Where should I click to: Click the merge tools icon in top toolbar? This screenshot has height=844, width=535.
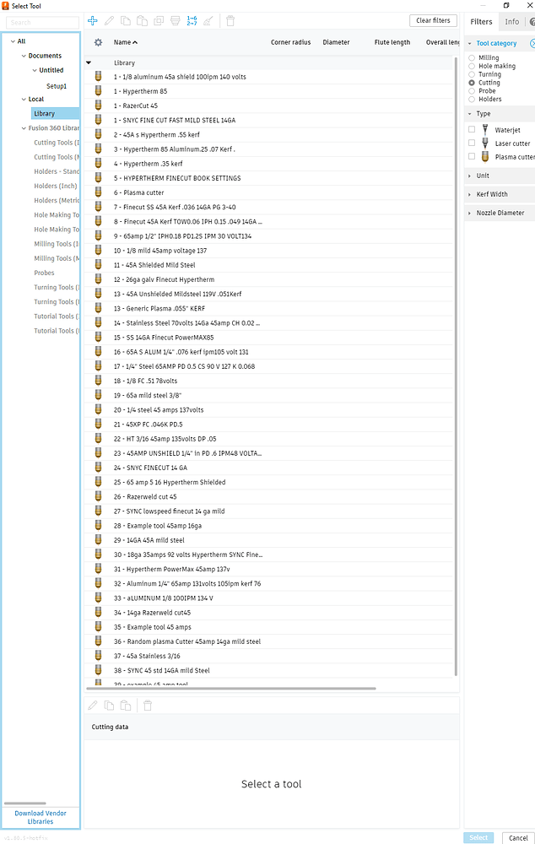[x=176, y=20]
